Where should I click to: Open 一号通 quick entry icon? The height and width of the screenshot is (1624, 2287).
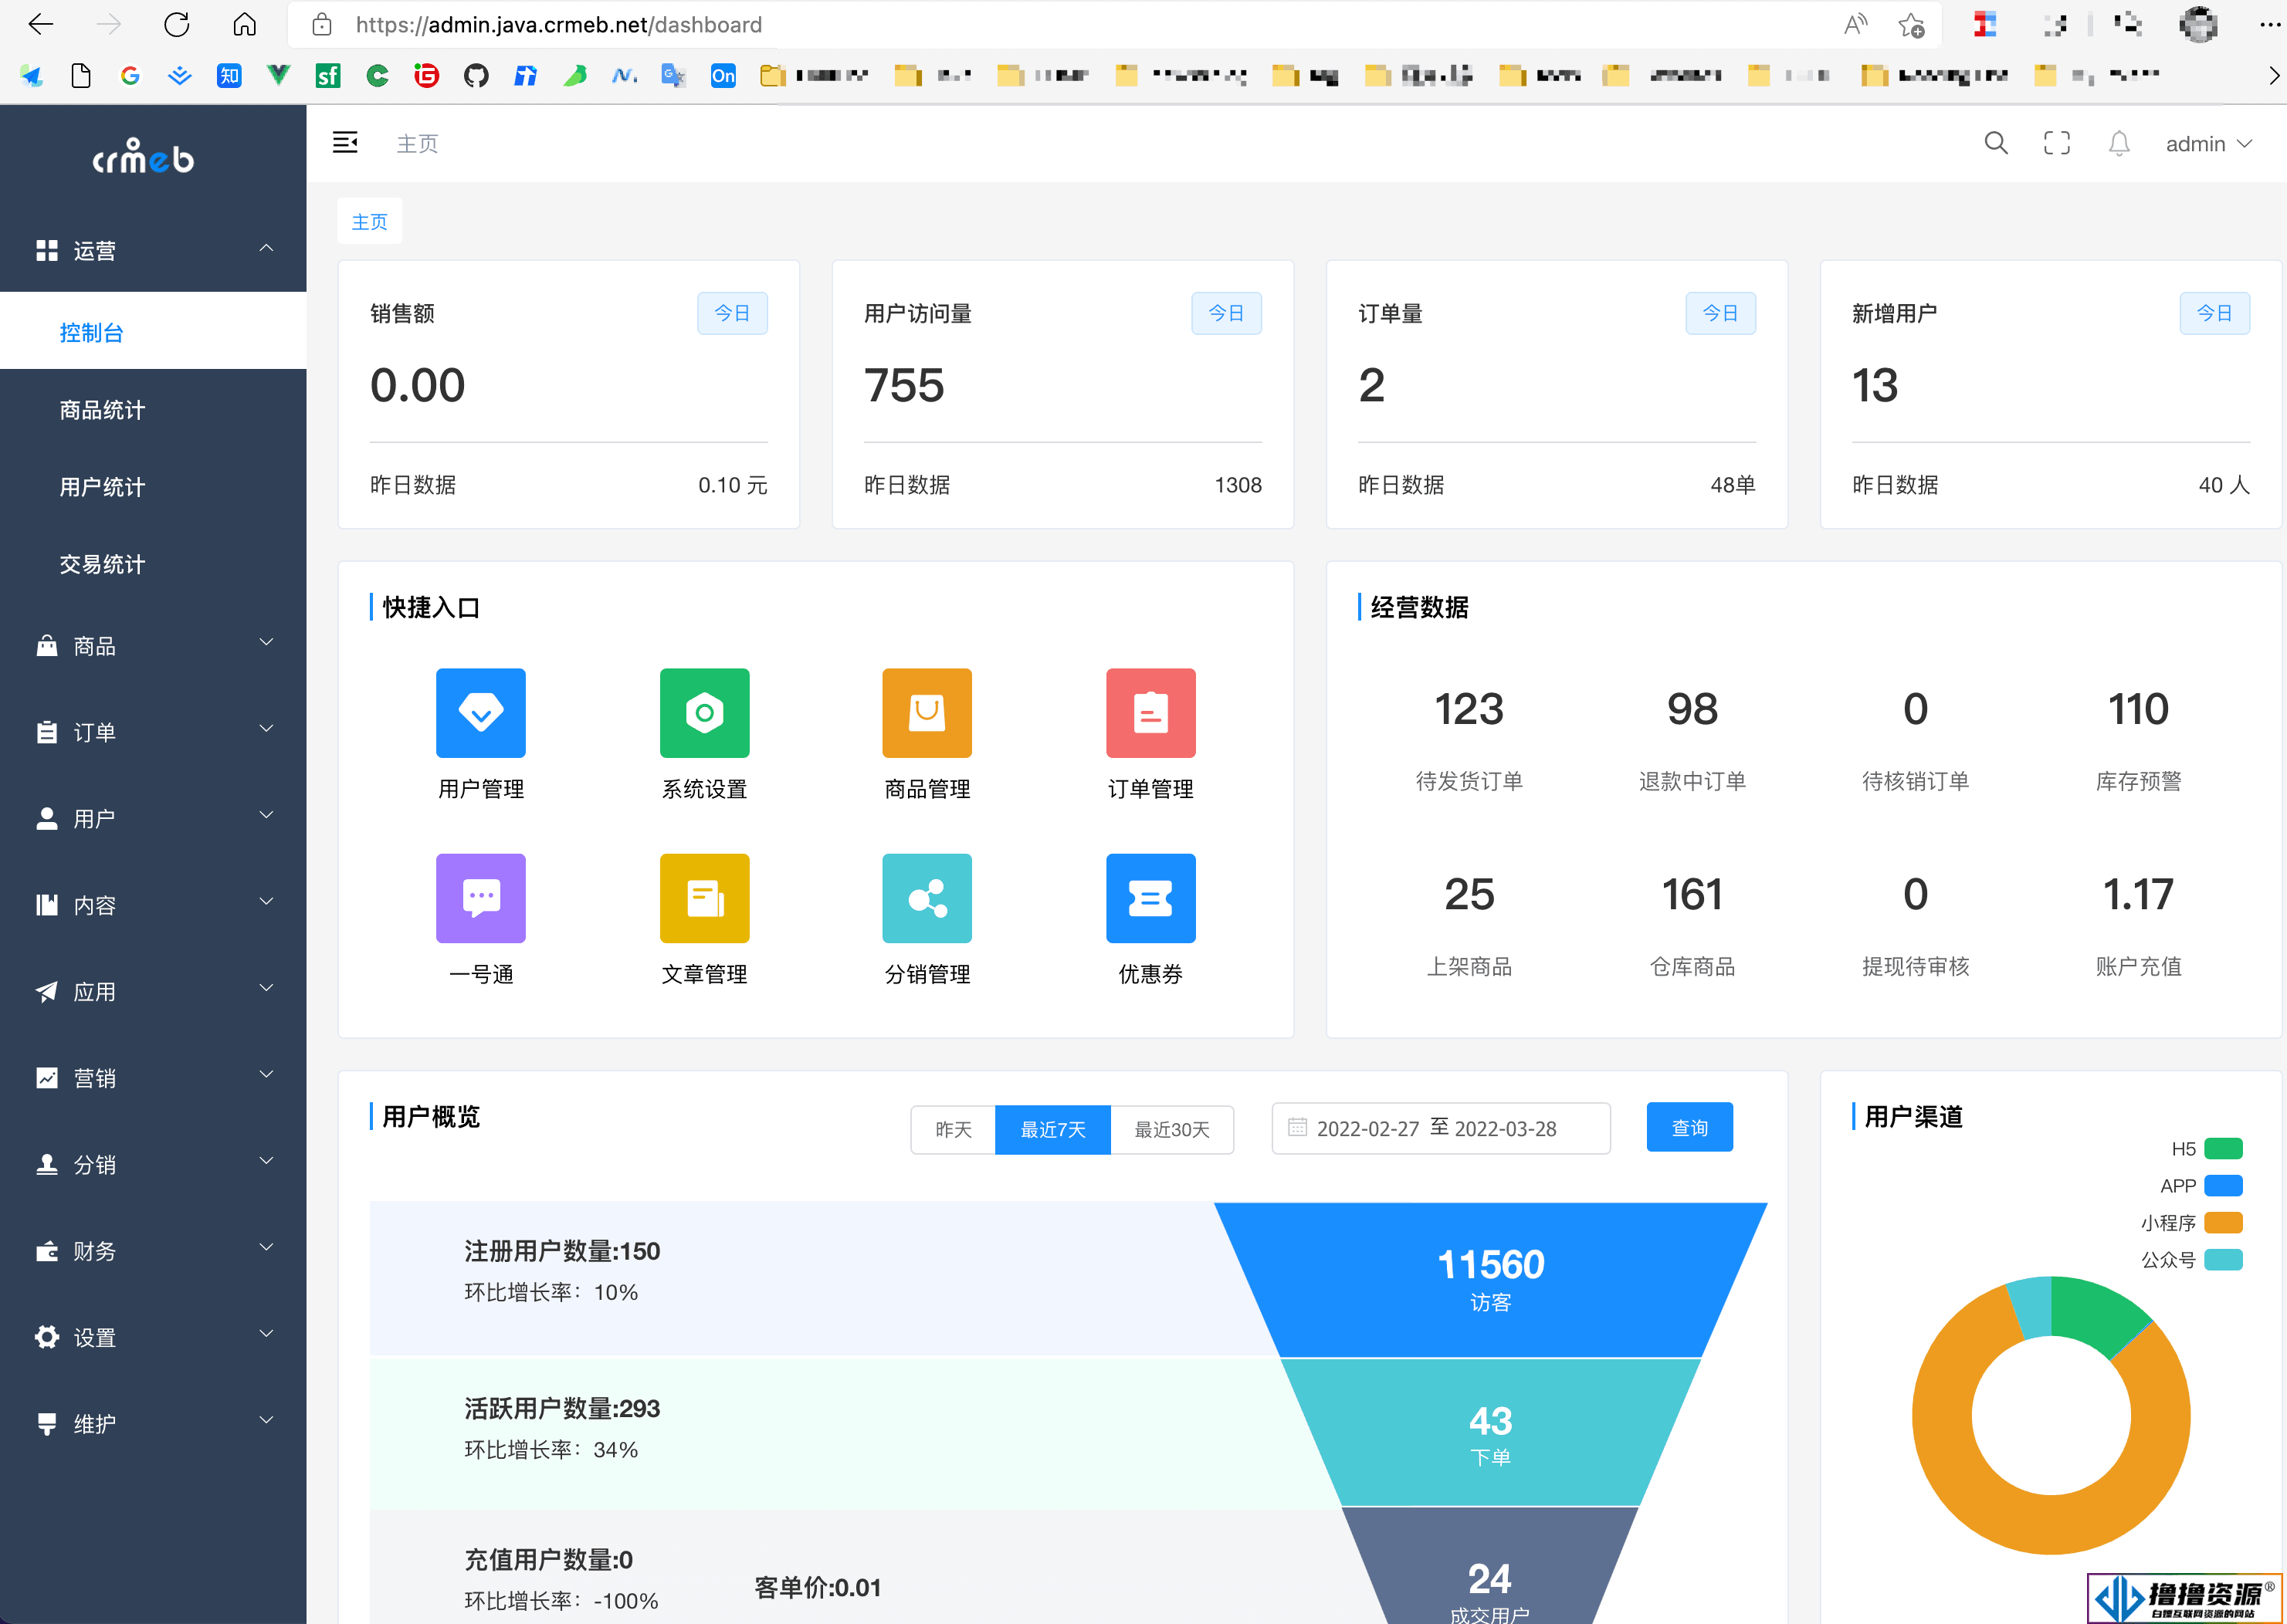point(480,898)
